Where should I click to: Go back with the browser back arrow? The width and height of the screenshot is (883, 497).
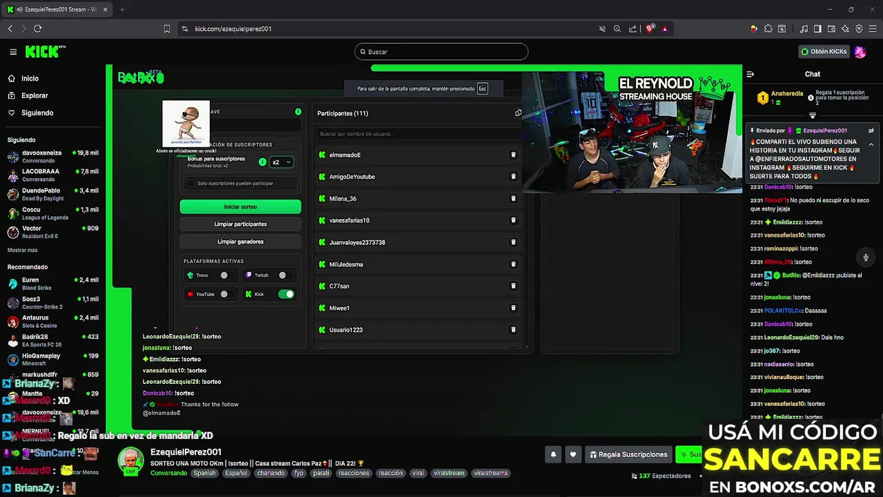(10, 28)
